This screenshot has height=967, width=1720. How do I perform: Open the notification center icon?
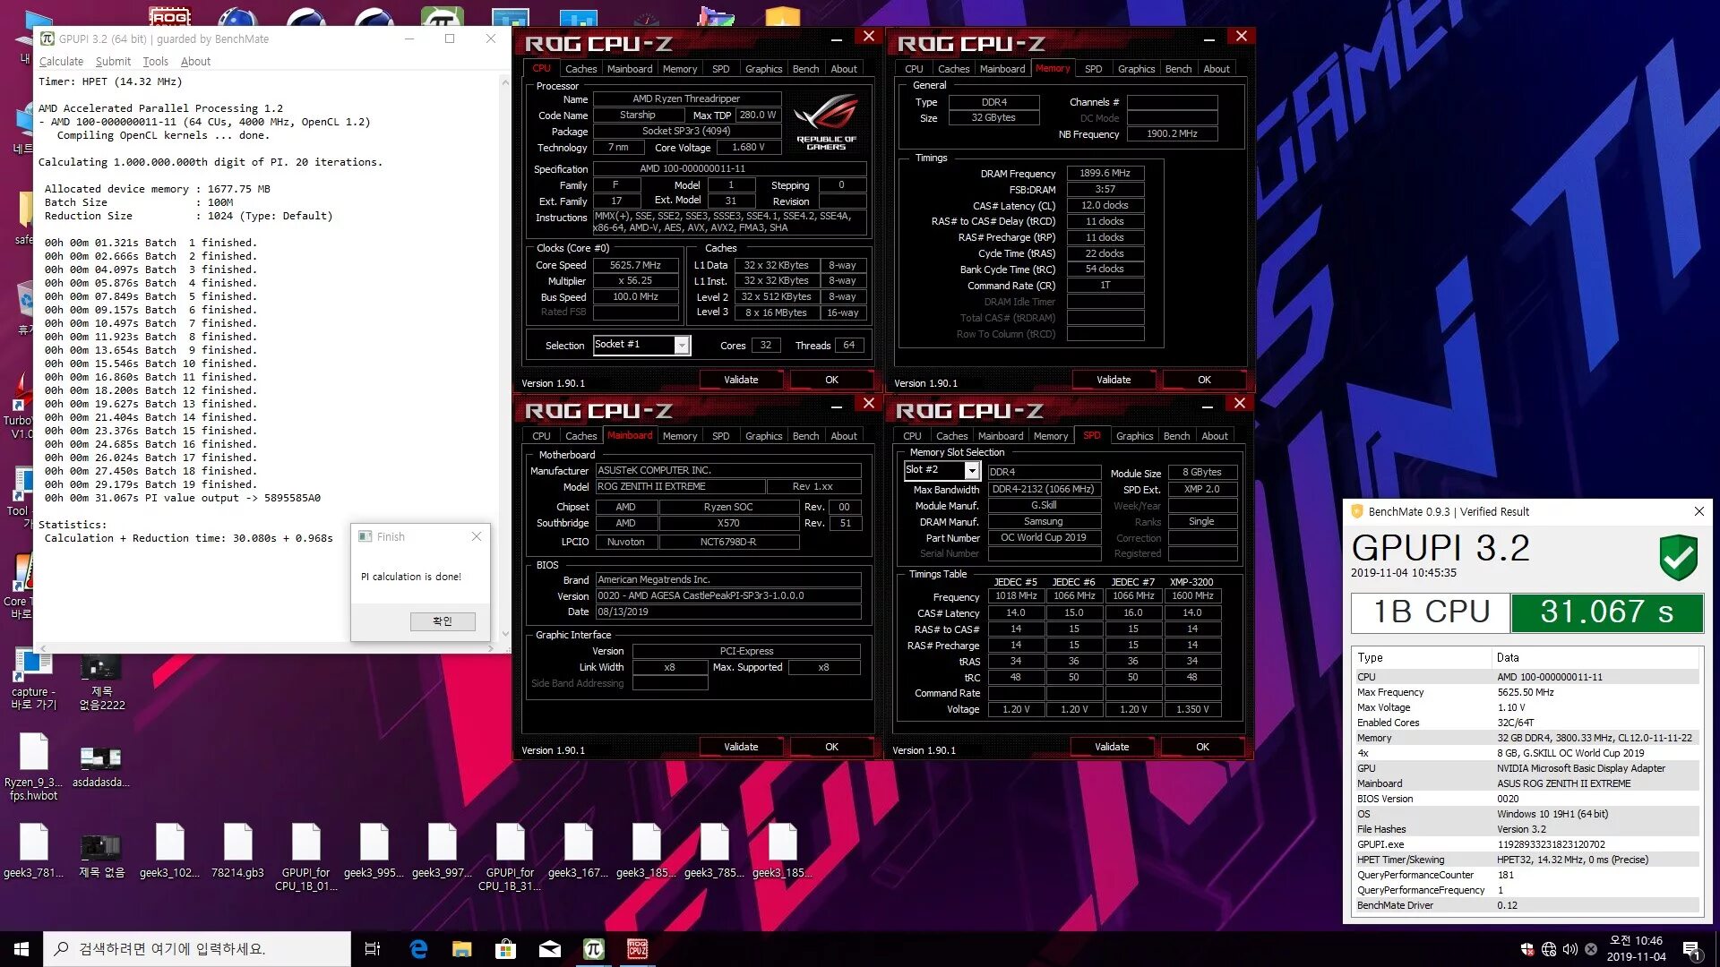1691,949
